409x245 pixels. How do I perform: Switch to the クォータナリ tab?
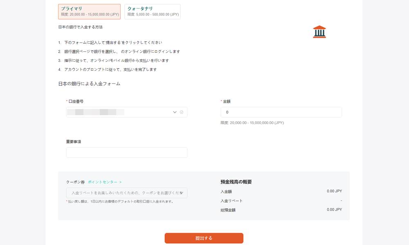[151, 11]
